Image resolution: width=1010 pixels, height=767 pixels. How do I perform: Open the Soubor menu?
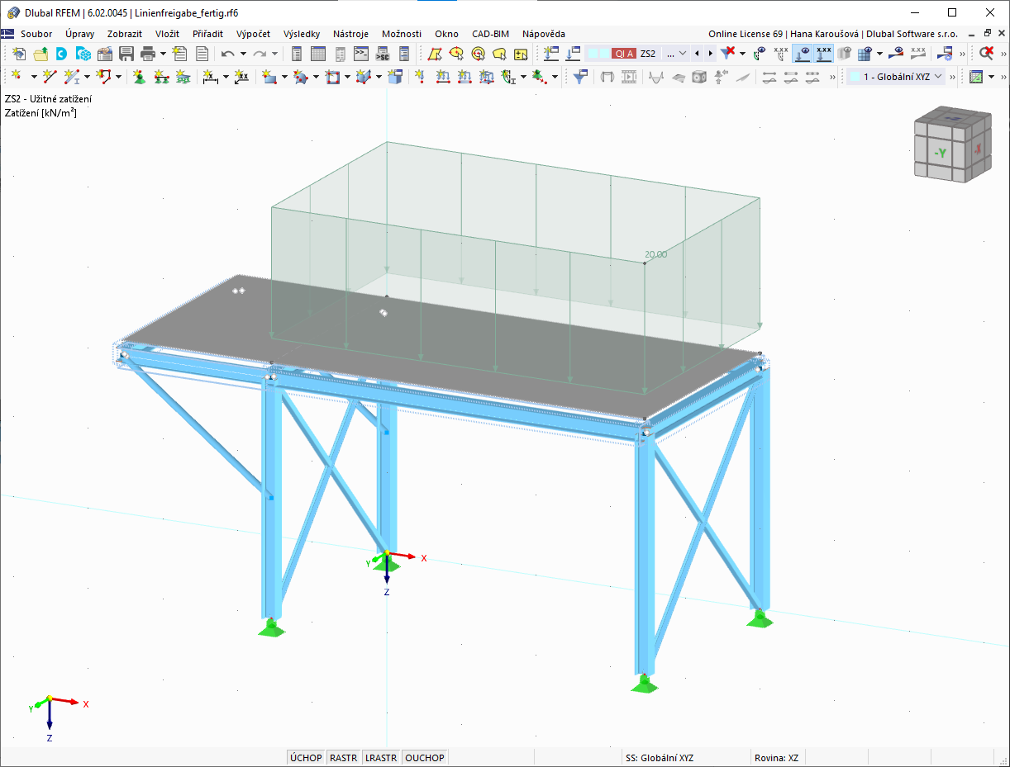[x=36, y=34]
